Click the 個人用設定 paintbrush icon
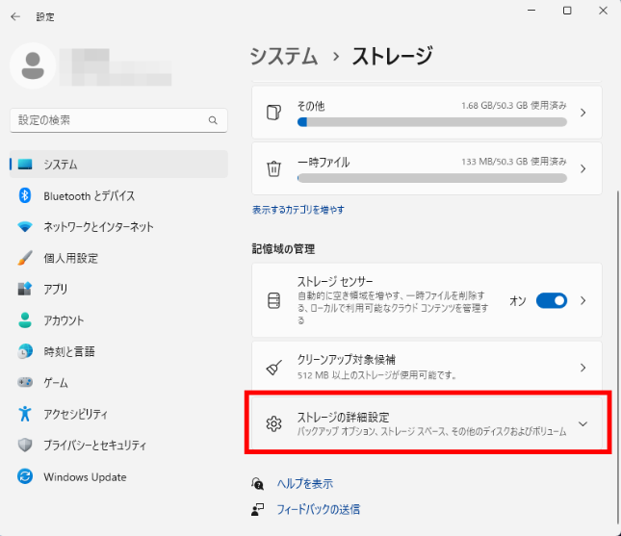The image size is (621, 536). [x=25, y=258]
